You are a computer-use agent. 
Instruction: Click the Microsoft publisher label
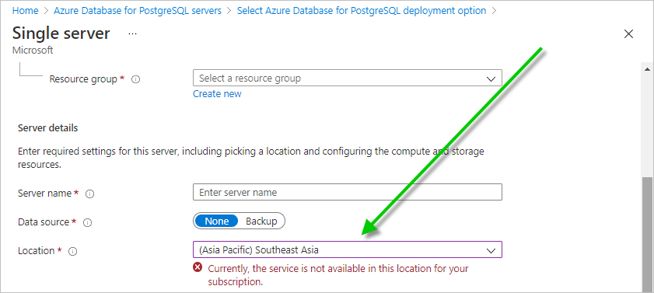(x=33, y=51)
